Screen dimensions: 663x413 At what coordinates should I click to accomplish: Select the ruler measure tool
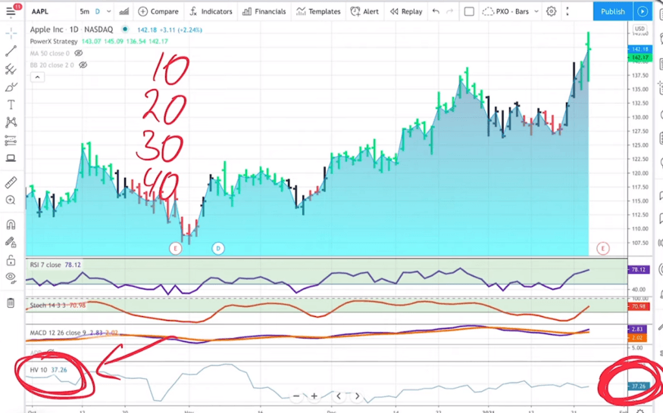tap(11, 182)
